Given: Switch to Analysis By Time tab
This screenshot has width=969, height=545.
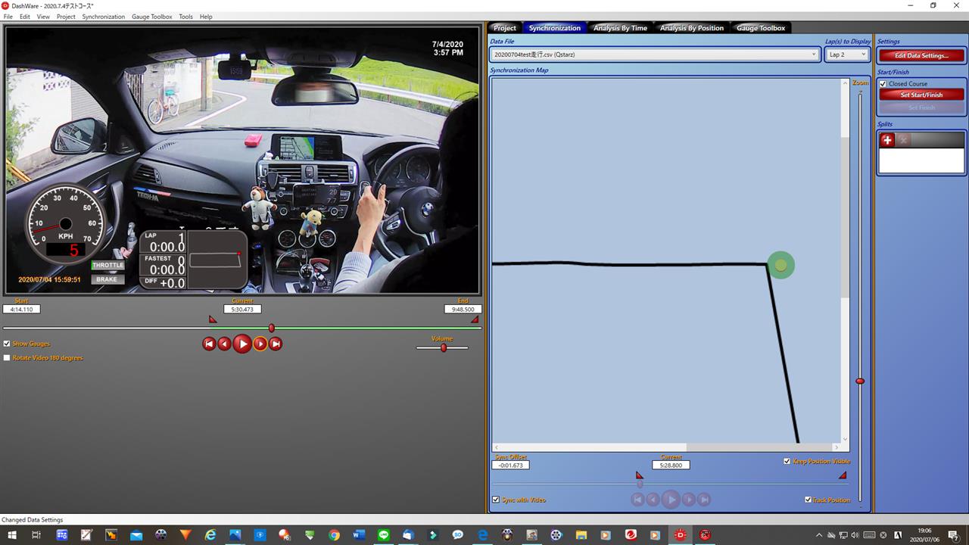Looking at the screenshot, I should click(620, 28).
